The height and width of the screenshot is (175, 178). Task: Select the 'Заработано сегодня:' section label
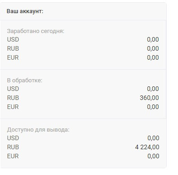36,31
